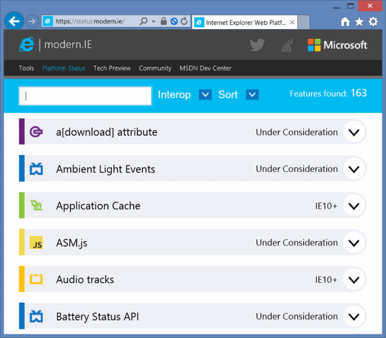The width and height of the screenshot is (386, 338).
Task: Open the browser Tools gear icon
Action: pos(373,22)
